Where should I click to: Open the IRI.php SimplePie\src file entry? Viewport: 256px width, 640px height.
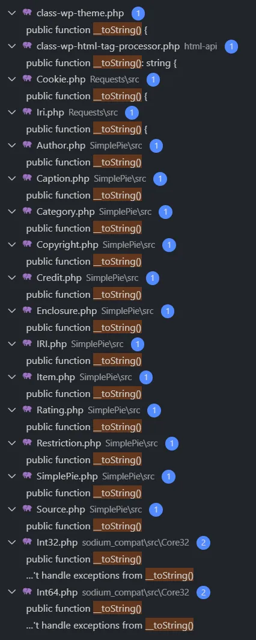(51, 344)
